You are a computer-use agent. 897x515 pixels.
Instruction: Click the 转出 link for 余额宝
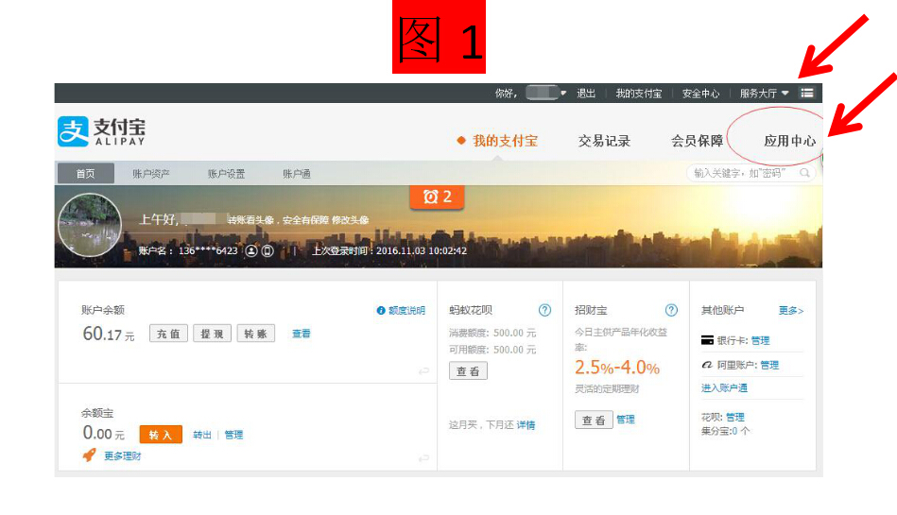(202, 435)
